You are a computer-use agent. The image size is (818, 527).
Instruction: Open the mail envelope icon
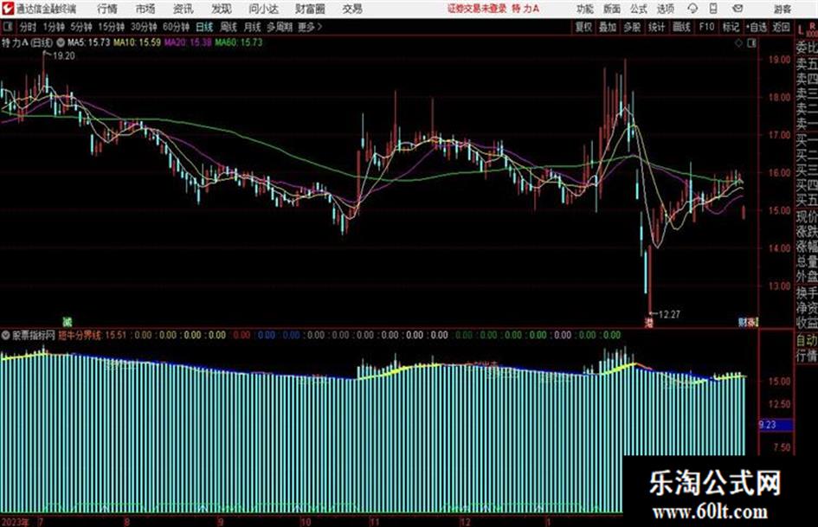point(737,9)
